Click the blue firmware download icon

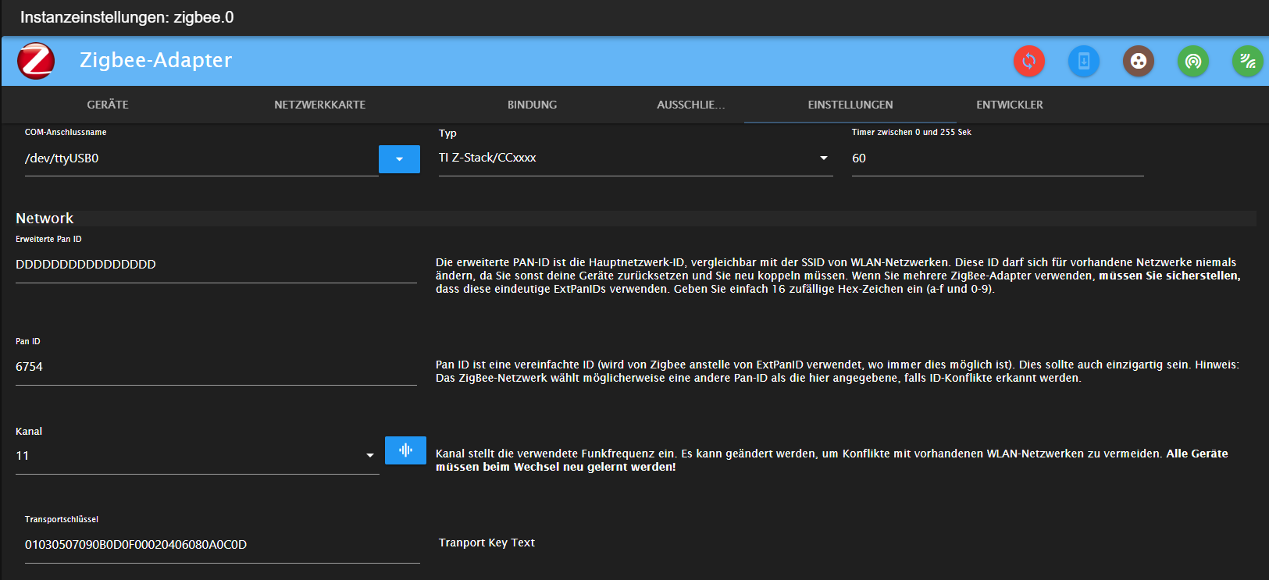pos(1083,61)
